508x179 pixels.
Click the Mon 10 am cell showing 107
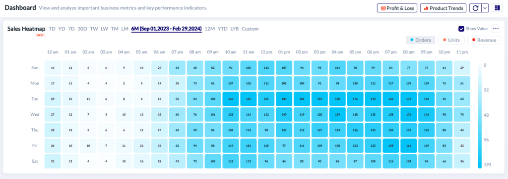pyautogui.click(x=231, y=84)
